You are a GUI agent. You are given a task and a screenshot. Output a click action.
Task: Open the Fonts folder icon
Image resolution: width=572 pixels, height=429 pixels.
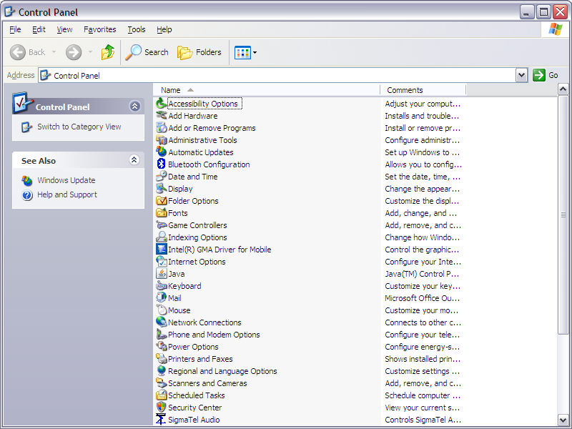pos(162,213)
